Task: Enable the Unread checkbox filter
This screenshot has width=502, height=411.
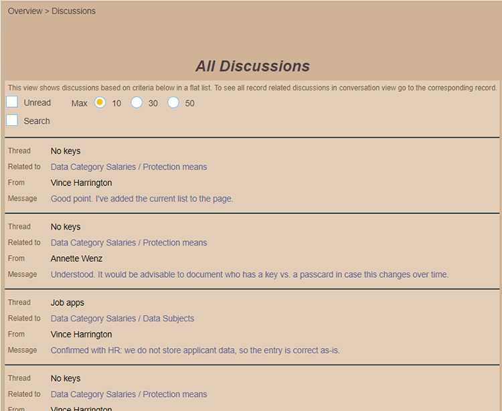Action: click(12, 102)
